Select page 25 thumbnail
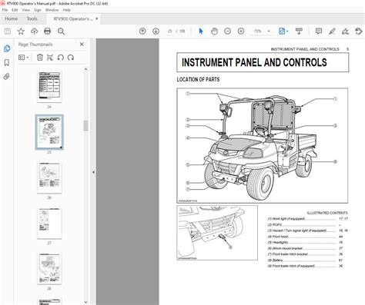 click(x=49, y=132)
